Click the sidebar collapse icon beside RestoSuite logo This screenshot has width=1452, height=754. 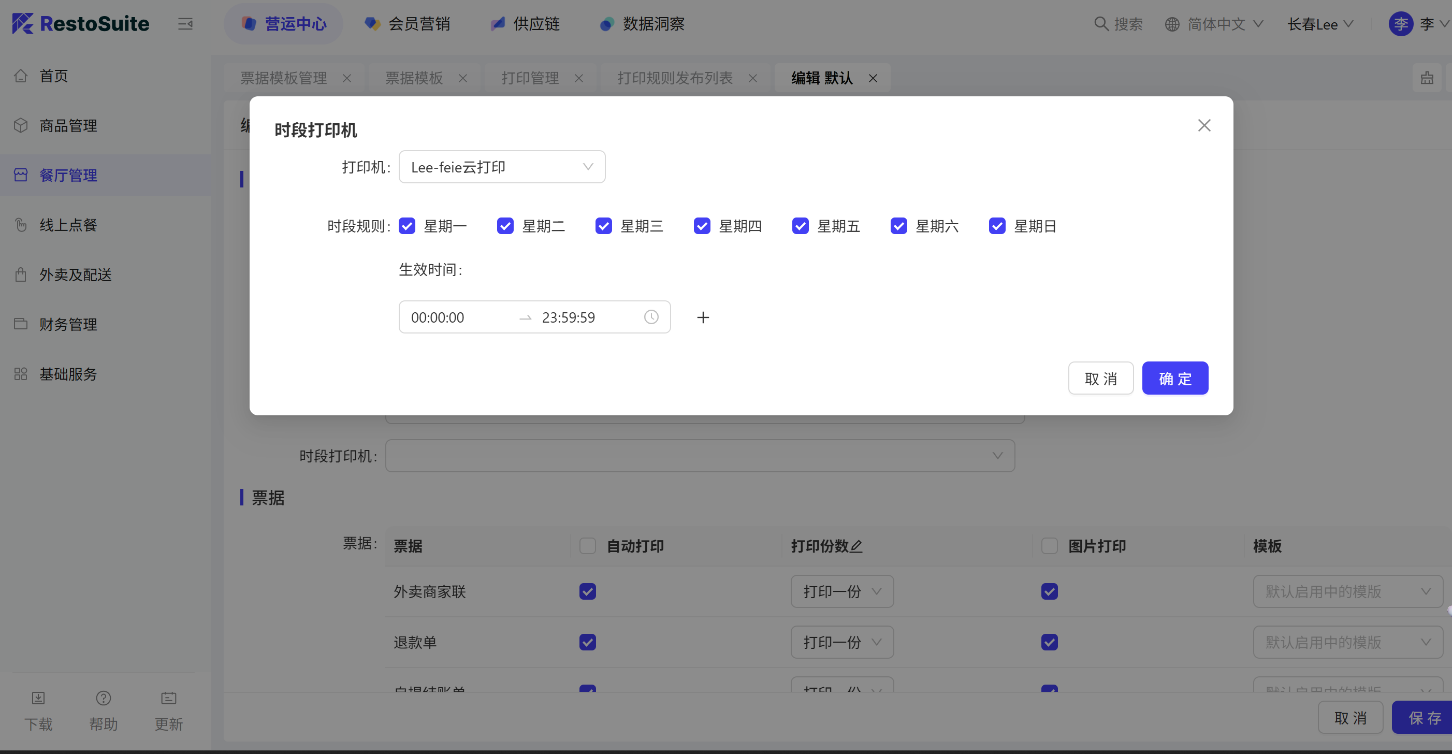[185, 24]
